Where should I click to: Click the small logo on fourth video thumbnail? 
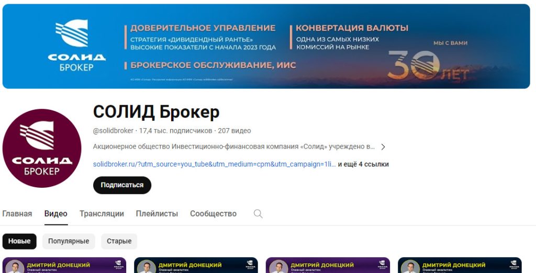[514, 264]
